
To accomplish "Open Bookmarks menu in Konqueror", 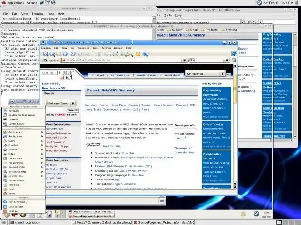I will coord(83,48).
